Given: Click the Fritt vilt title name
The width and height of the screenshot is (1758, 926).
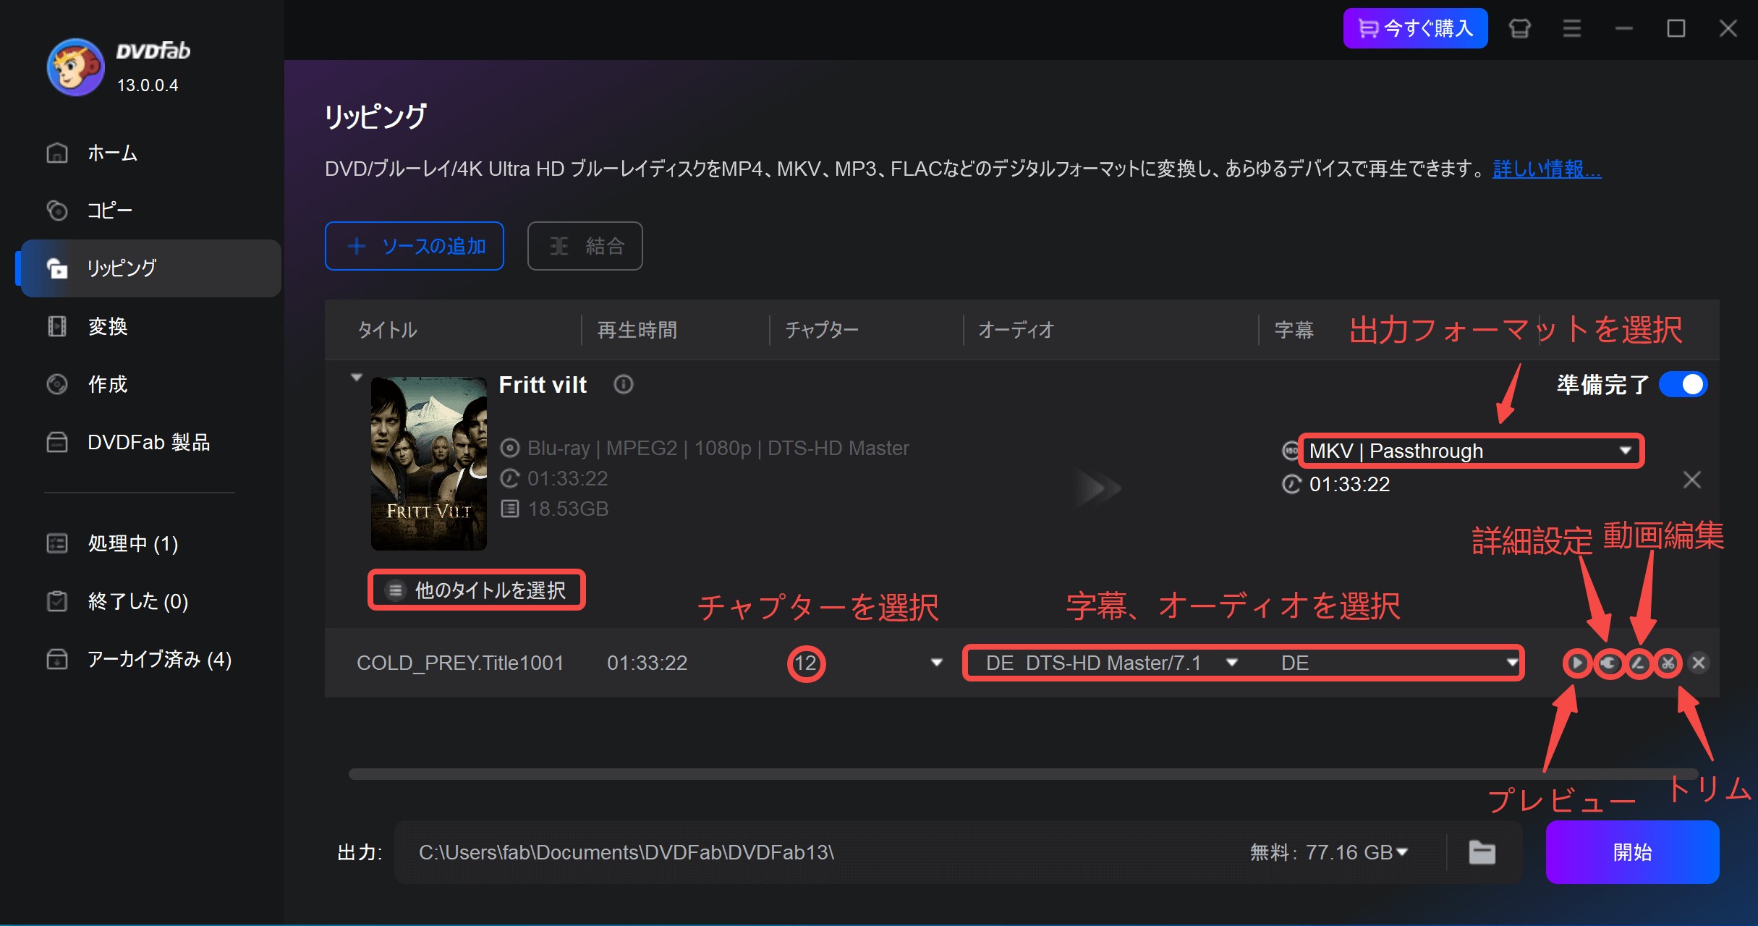Looking at the screenshot, I should click(543, 385).
